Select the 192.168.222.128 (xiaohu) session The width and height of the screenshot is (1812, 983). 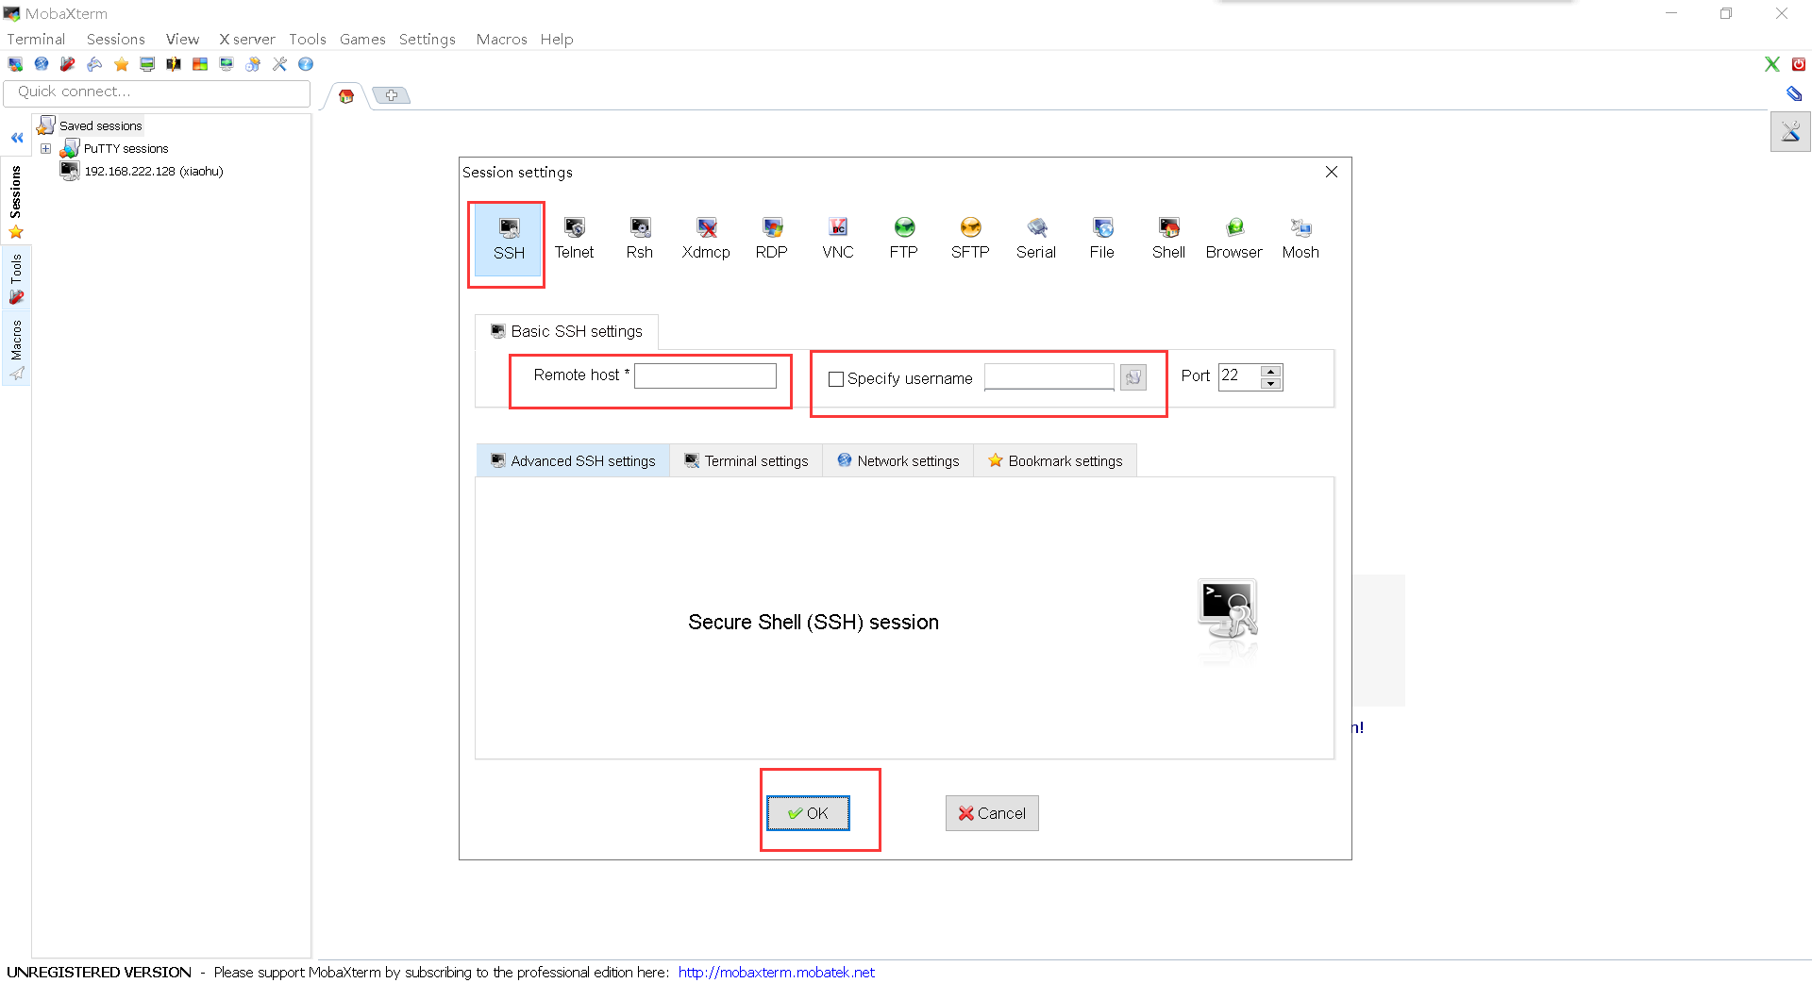tap(143, 171)
